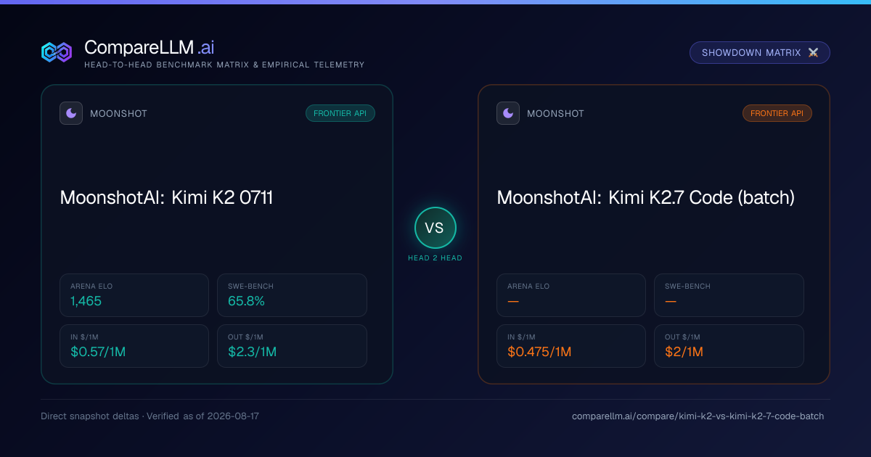Image resolution: width=871 pixels, height=457 pixels.
Task: Click the $0.57/1M input price tile
Action: (134, 346)
